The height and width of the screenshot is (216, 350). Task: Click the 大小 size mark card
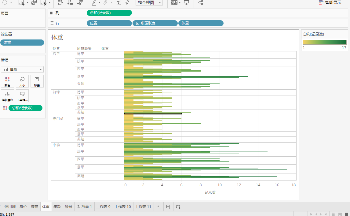(x=22, y=81)
